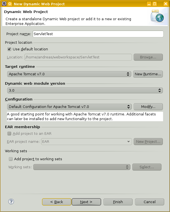Click the Modify... configuration button

[148, 107]
